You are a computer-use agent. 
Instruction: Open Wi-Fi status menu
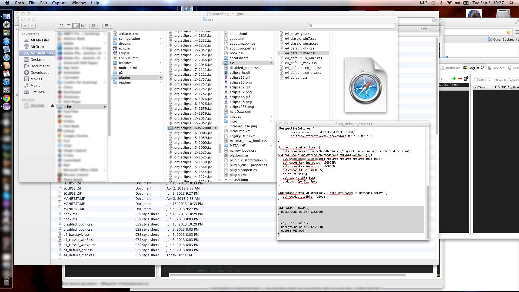pyautogui.click(x=449, y=3)
